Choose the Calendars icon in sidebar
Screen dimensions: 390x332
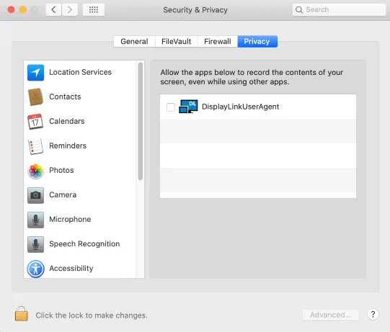click(x=35, y=122)
